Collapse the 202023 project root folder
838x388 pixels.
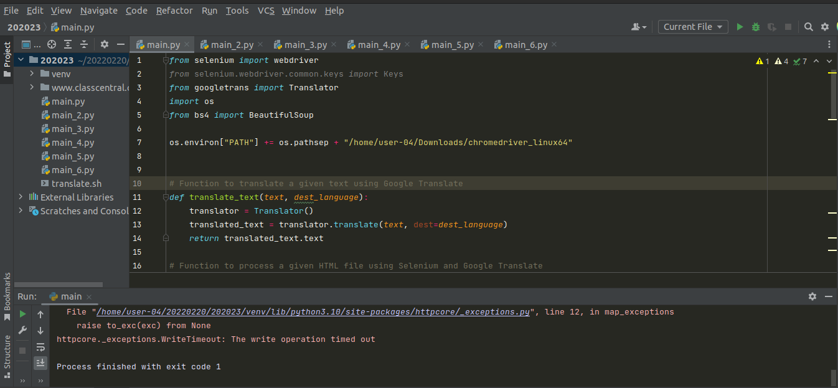coord(21,60)
